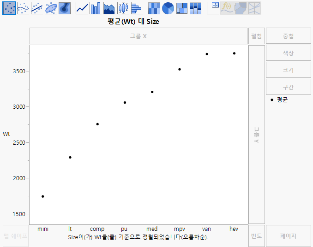
Task: Select the Formula element icon
Action: coord(227,8)
